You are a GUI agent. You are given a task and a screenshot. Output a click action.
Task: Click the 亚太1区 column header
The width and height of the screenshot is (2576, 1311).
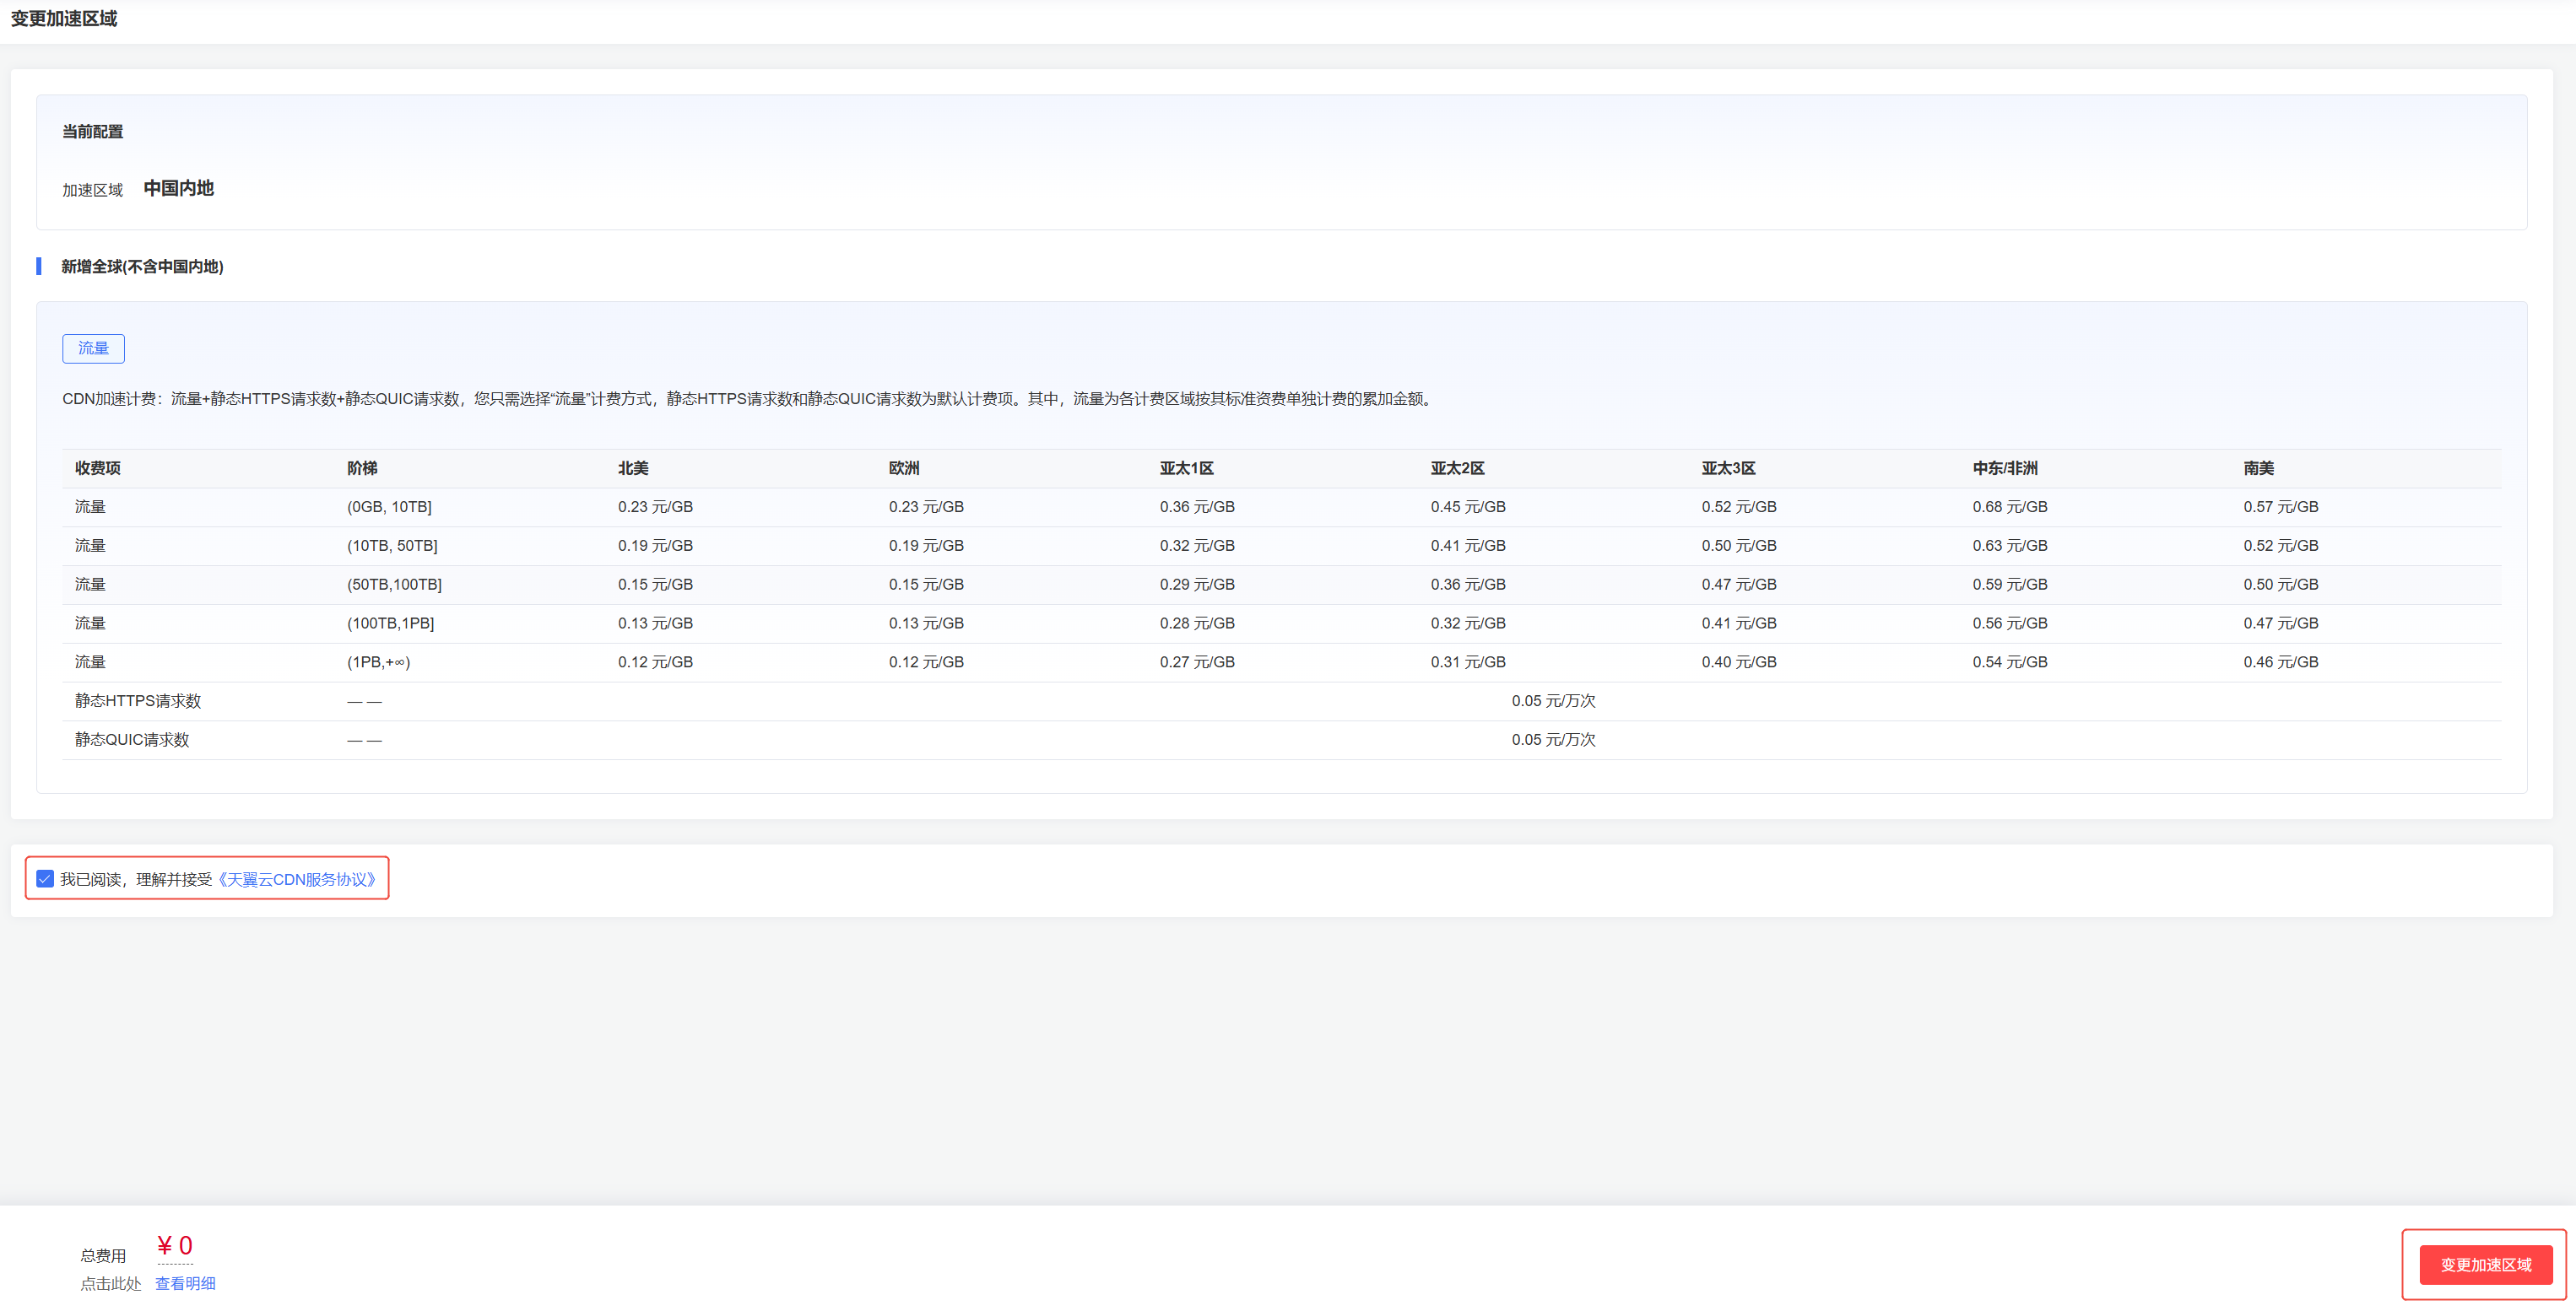coord(1186,467)
